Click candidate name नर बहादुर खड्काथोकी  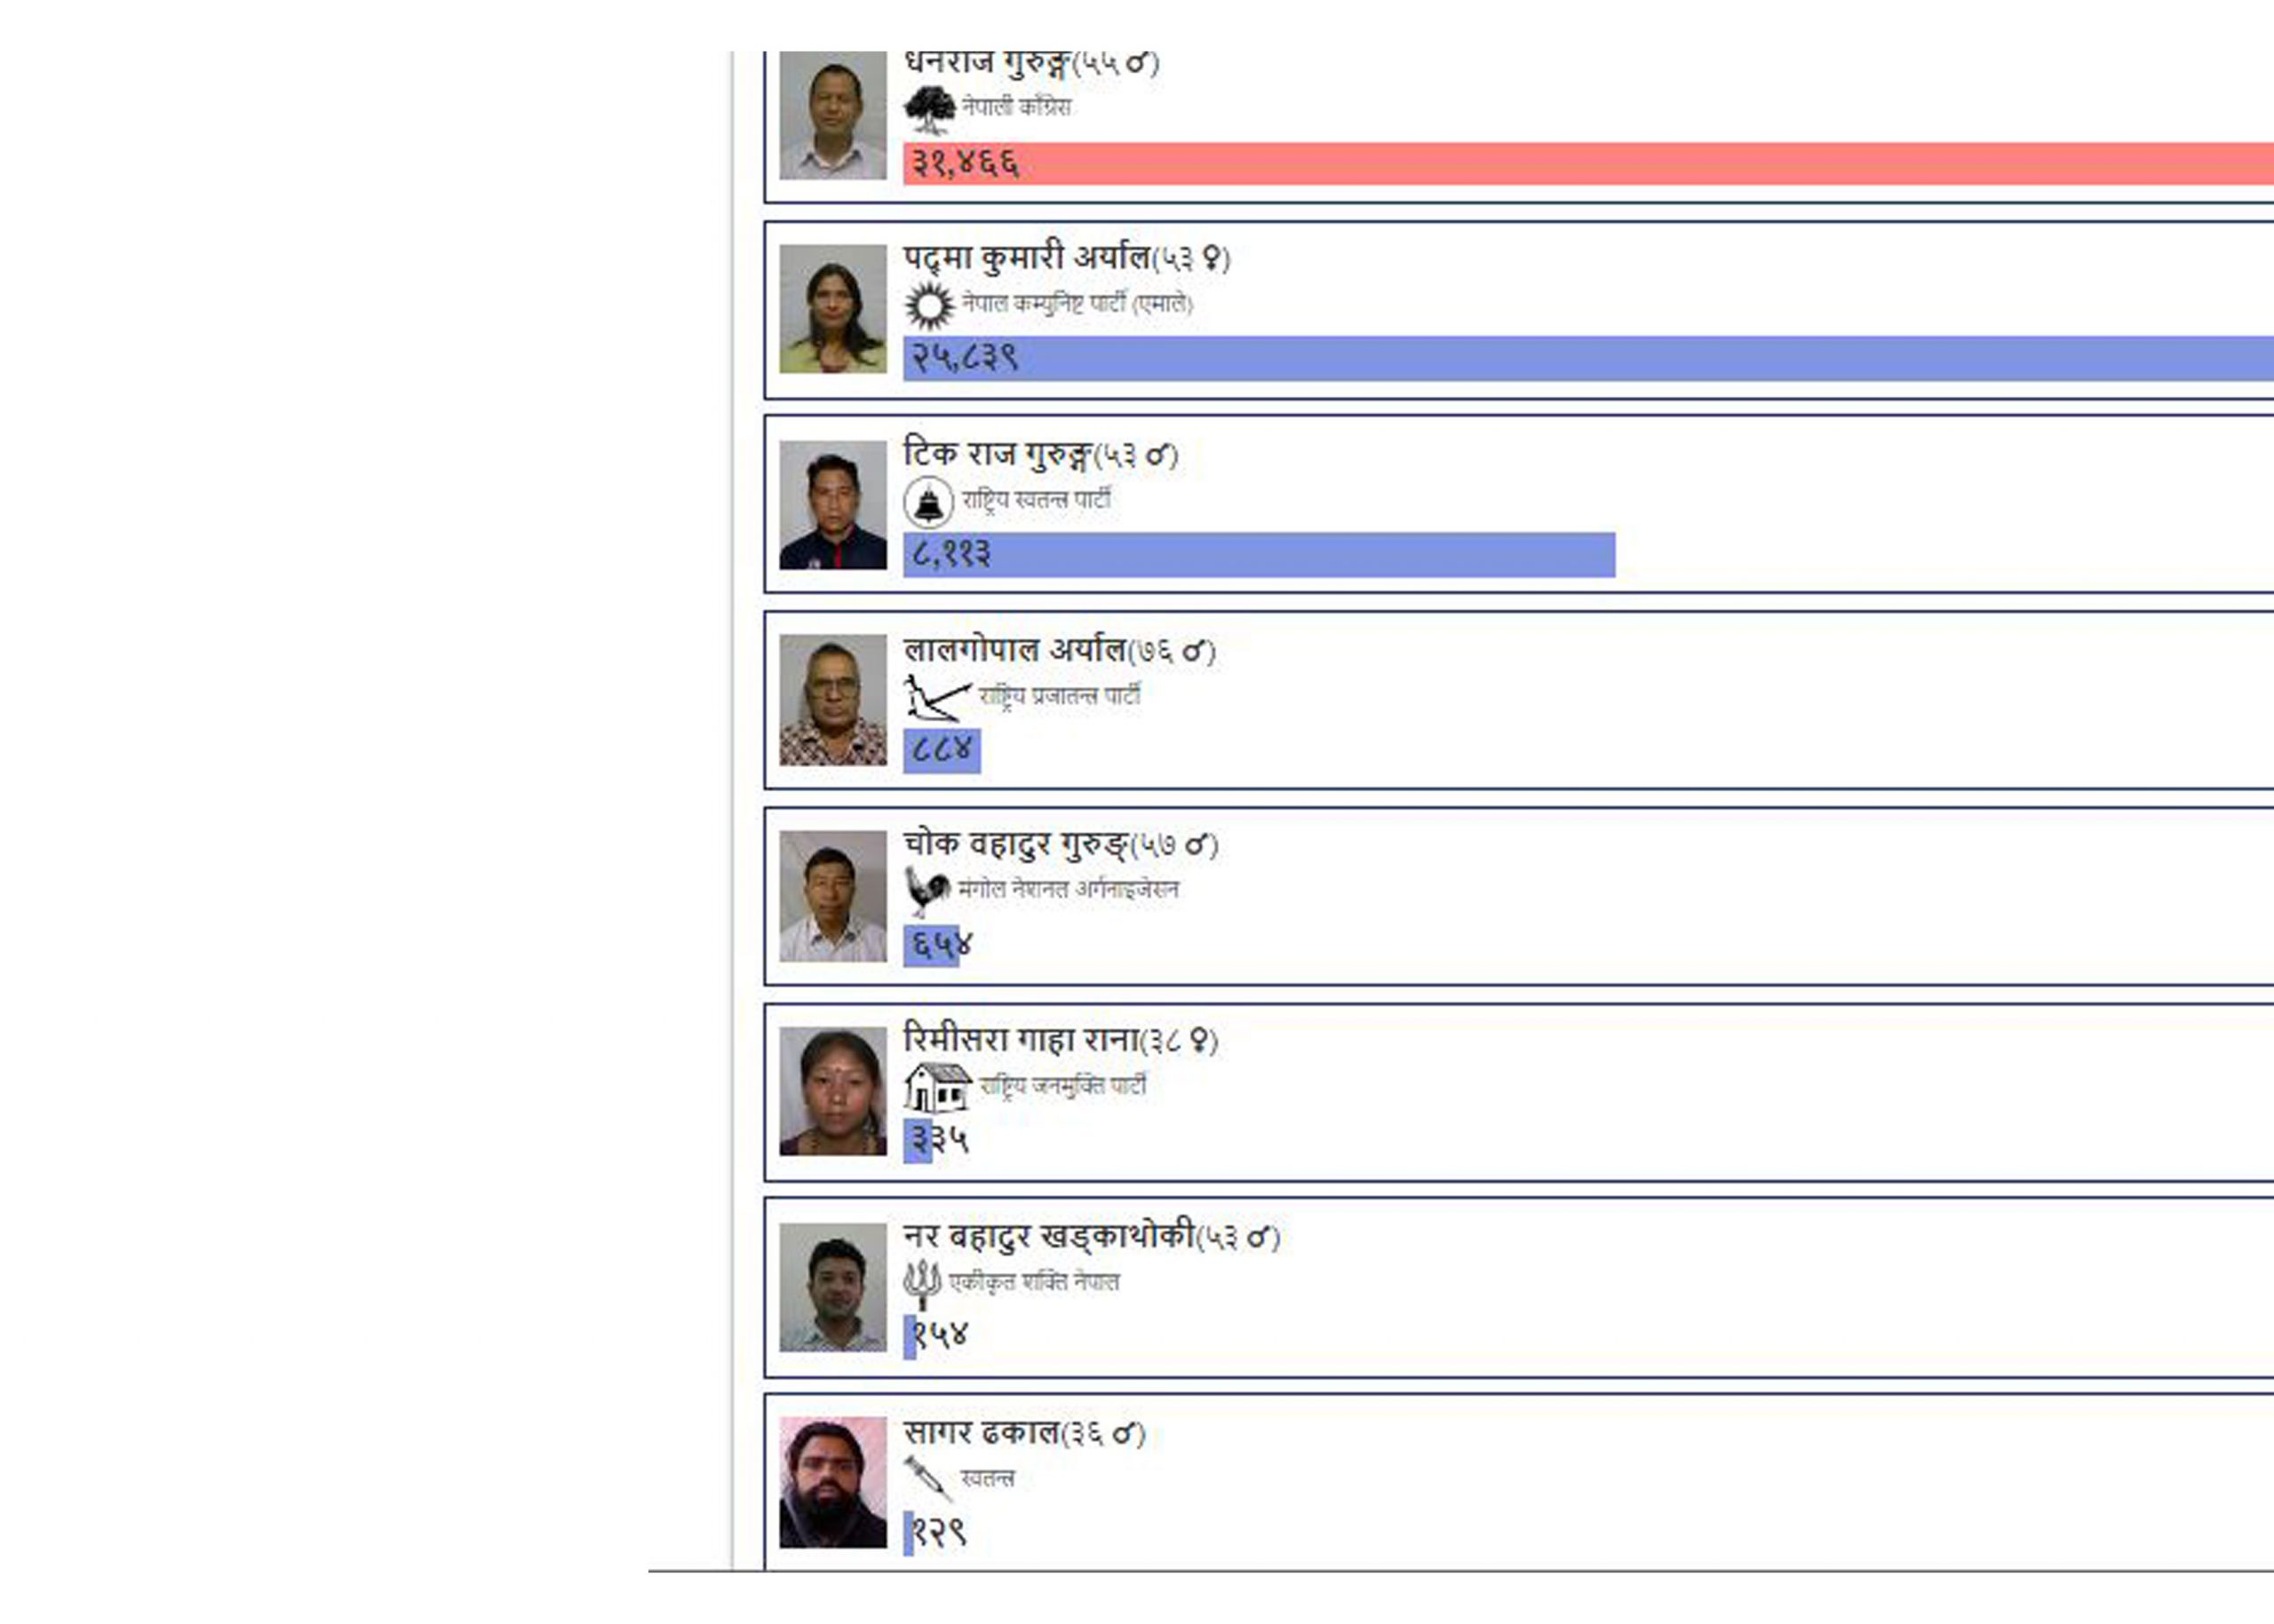pos(1049,1237)
